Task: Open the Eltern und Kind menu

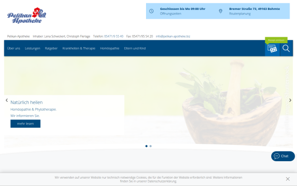Action: (x=135, y=49)
